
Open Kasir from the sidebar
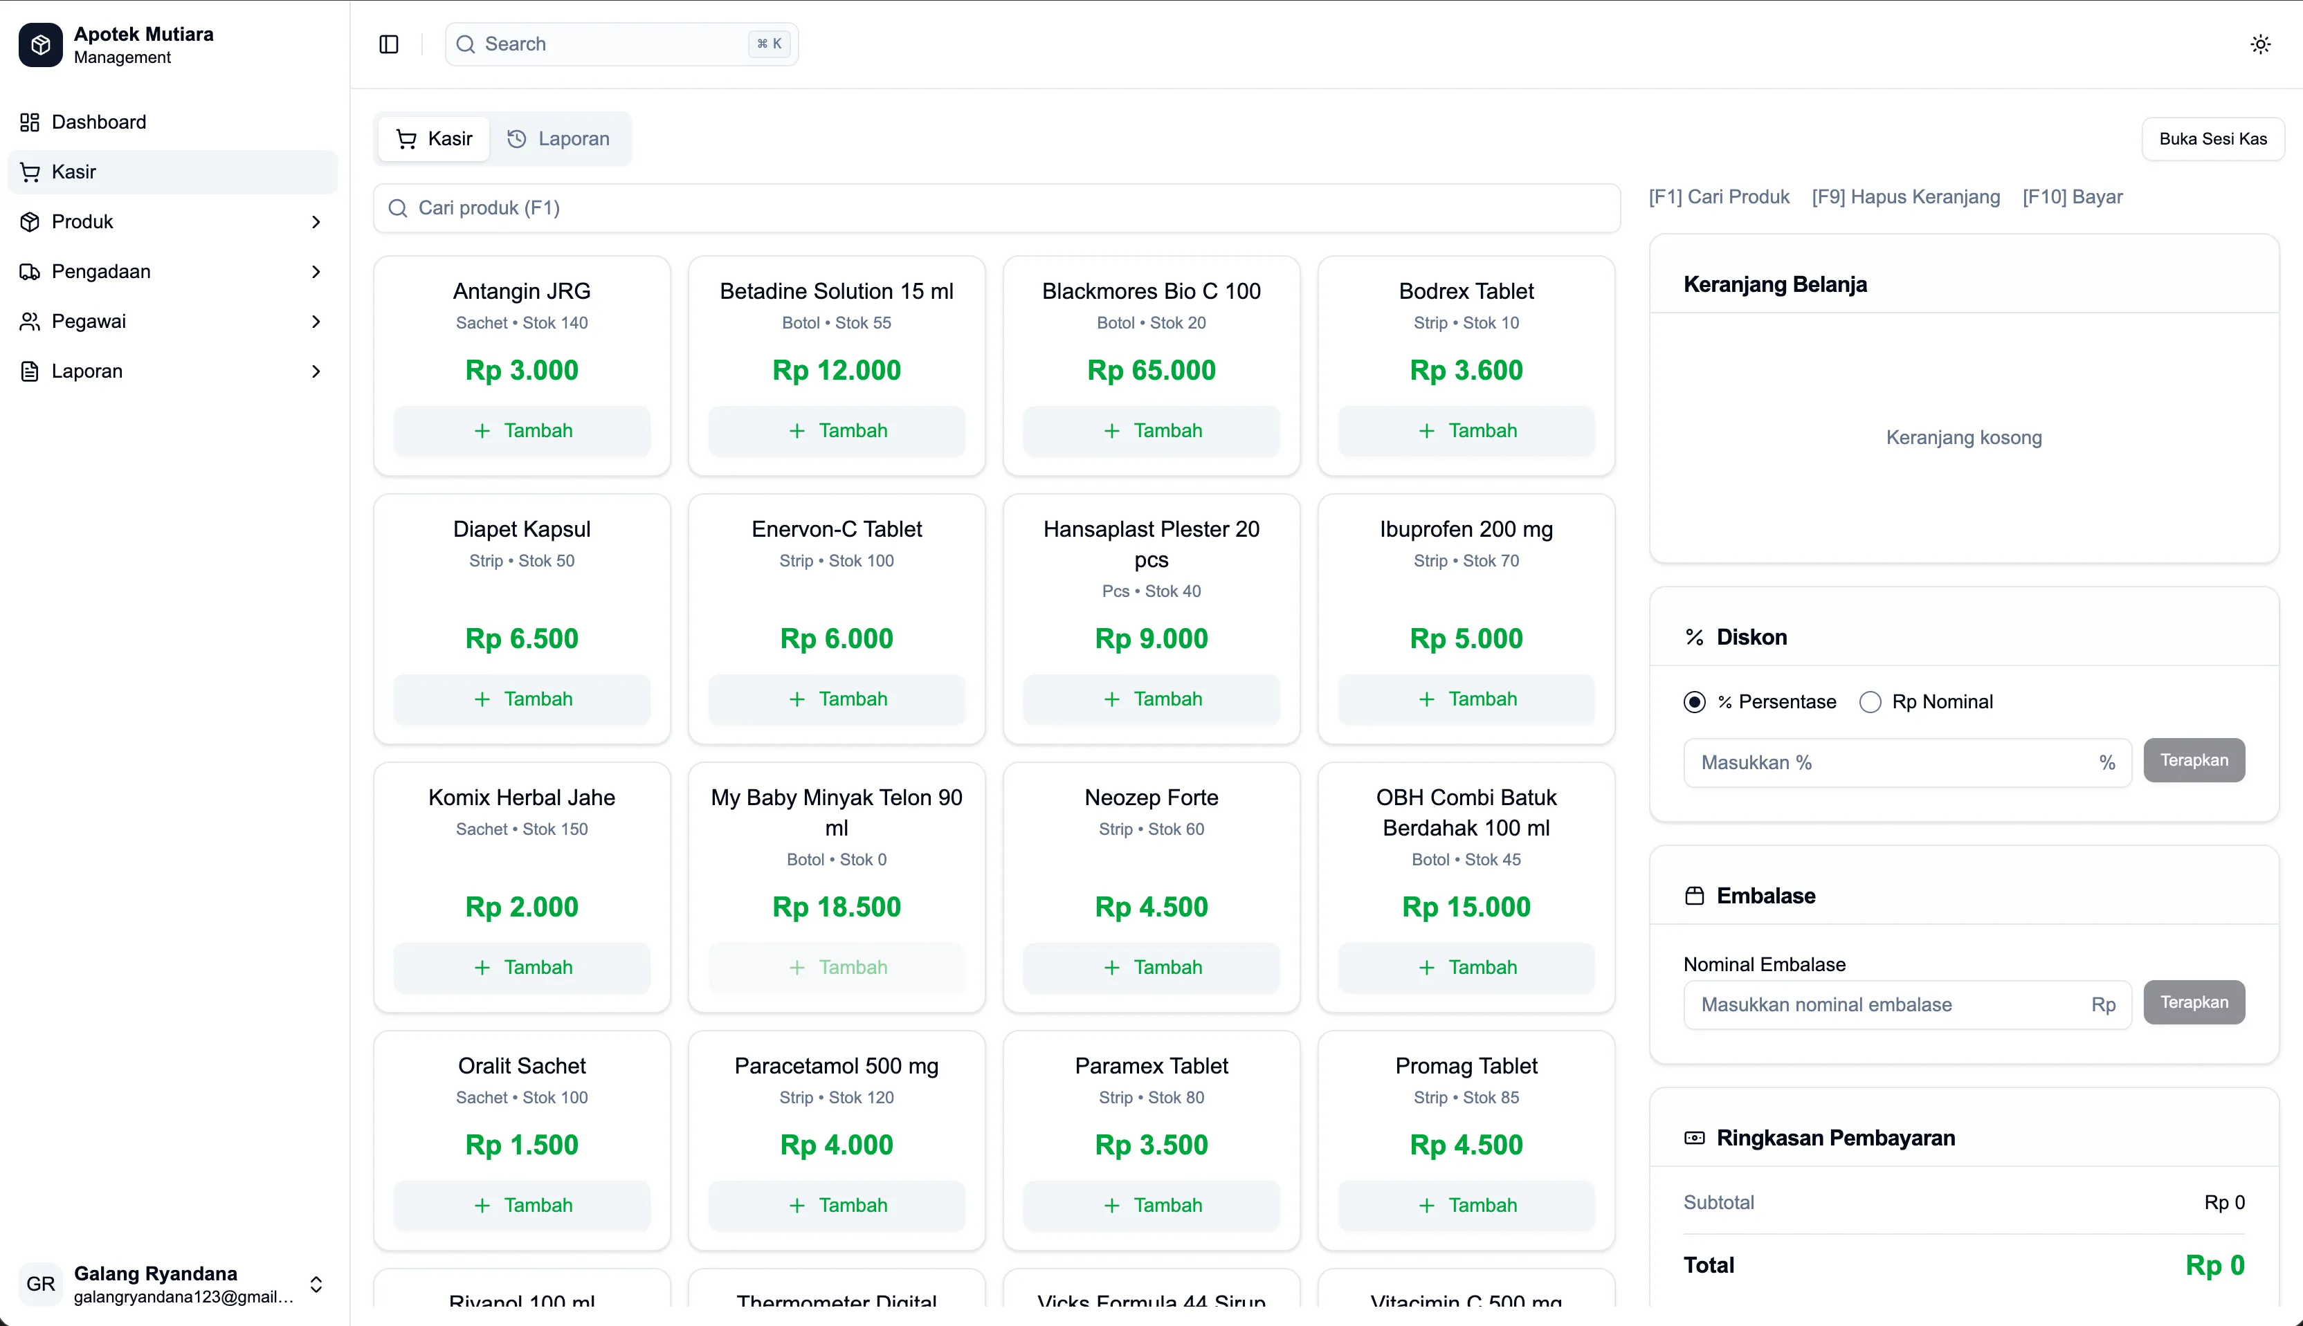(172, 172)
